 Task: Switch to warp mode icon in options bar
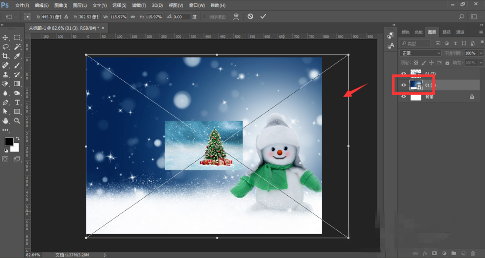coord(236,17)
